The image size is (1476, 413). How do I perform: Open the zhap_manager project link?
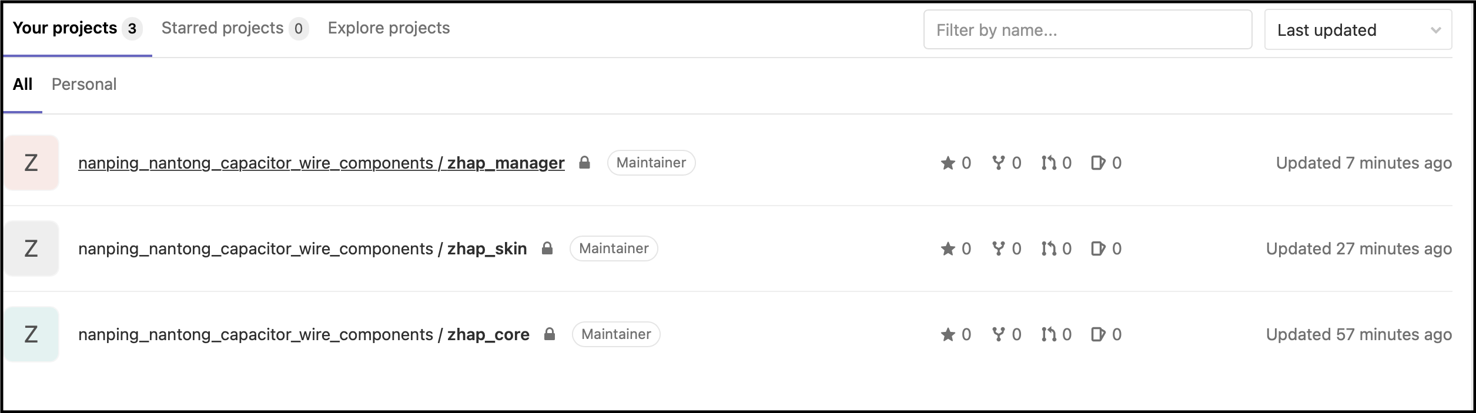[x=321, y=163]
